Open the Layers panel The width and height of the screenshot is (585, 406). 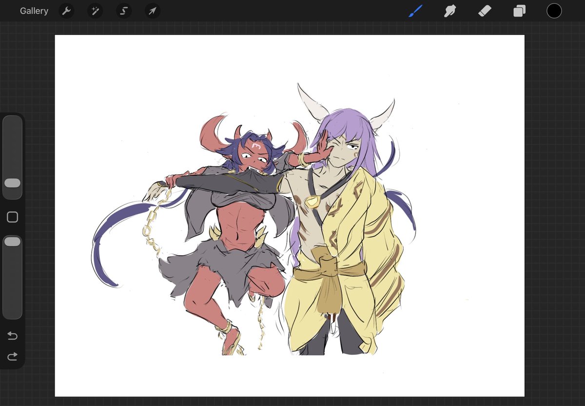[x=519, y=11]
